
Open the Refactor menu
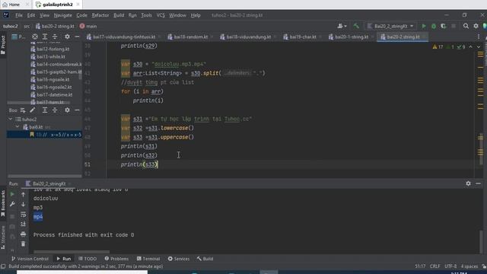100,15
